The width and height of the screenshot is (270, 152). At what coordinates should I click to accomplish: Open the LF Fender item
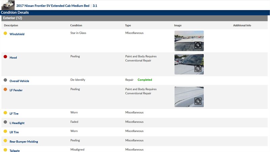[x=16, y=90]
